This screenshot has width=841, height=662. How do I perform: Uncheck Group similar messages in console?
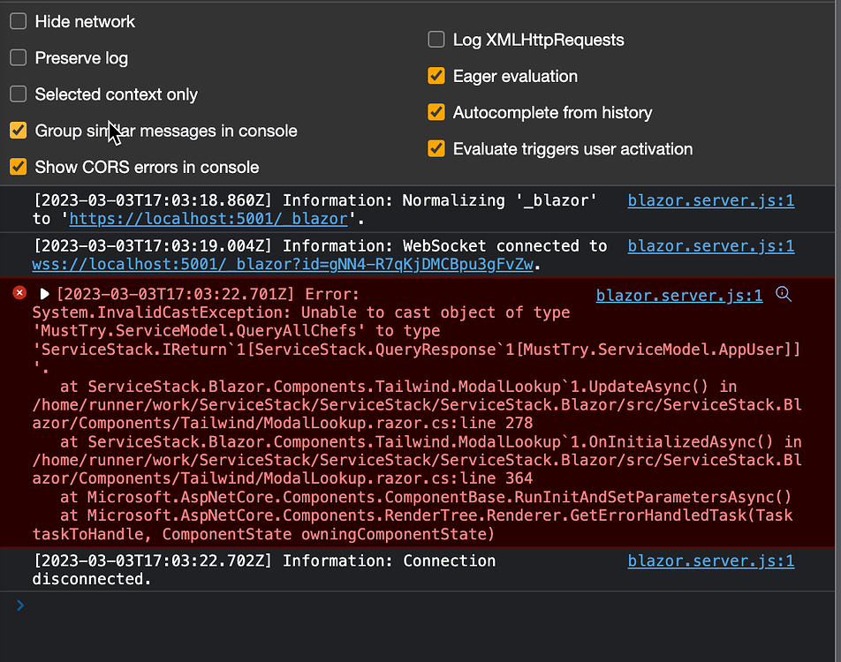tap(19, 131)
